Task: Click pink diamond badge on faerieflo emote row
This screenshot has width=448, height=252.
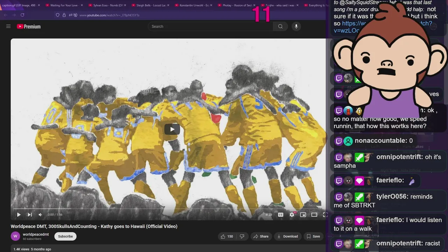Action: [359, 181]
